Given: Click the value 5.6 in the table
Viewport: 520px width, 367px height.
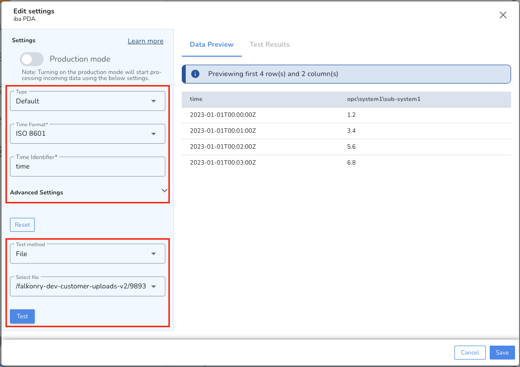Looking at the screenshot, I should (x=351, y=147).
